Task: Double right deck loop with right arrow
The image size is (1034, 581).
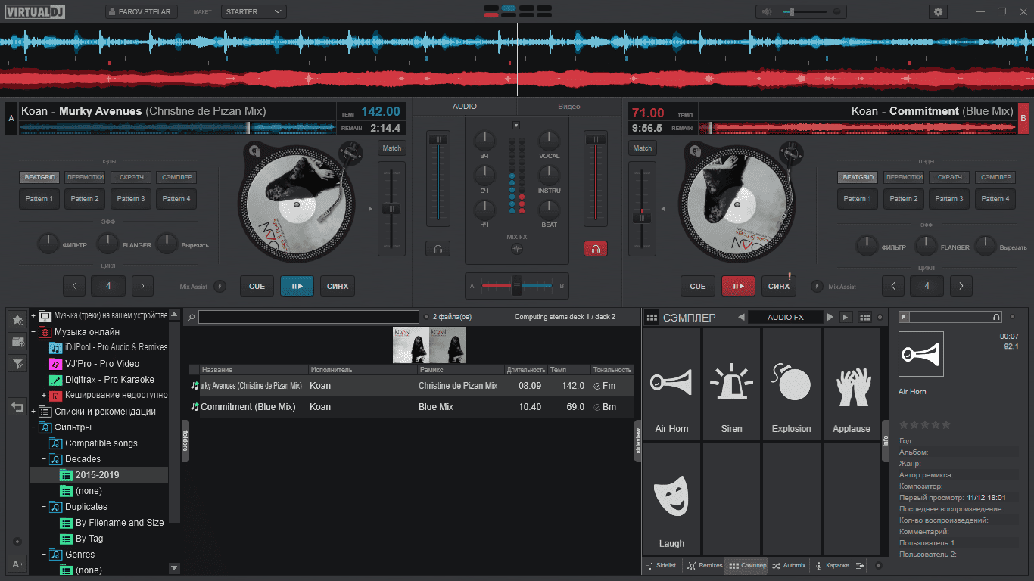Action: point(961,286)
